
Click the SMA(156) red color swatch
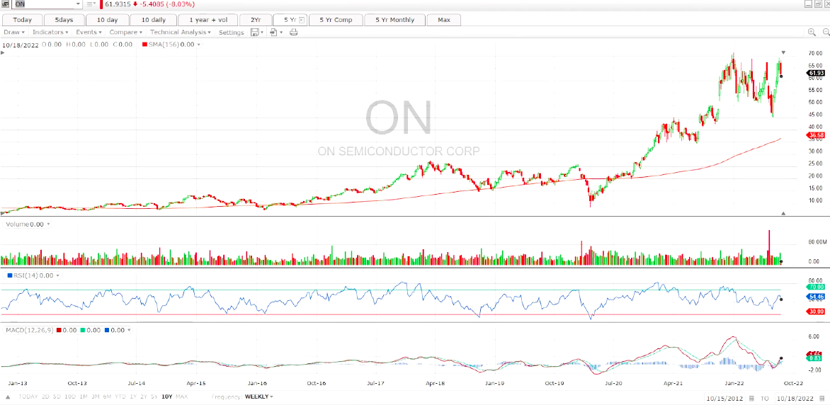click(x=144, y=45)
